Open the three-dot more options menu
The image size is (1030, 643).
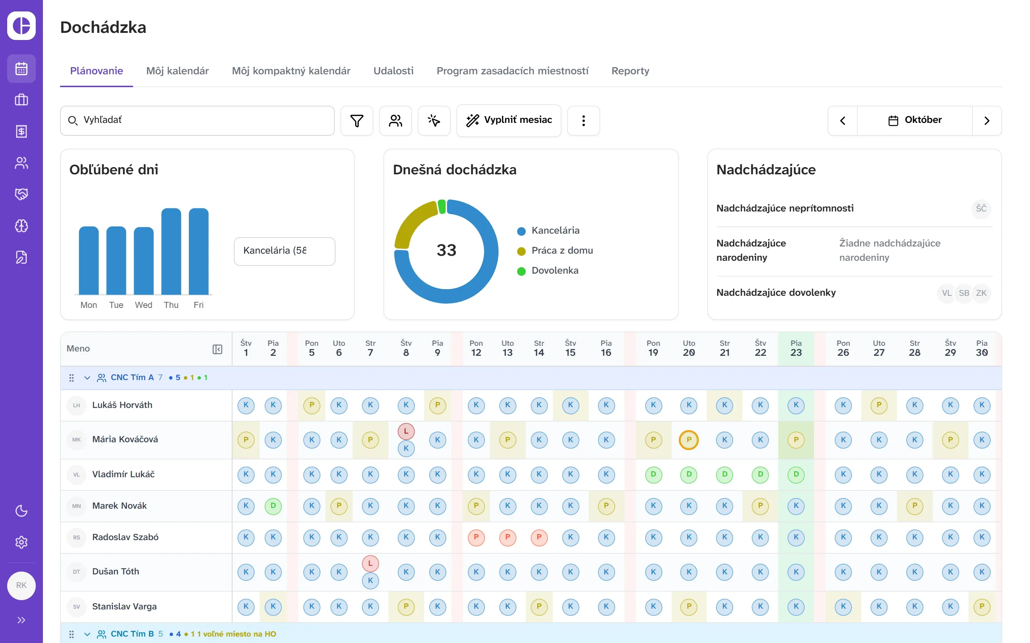click(584, 121)
